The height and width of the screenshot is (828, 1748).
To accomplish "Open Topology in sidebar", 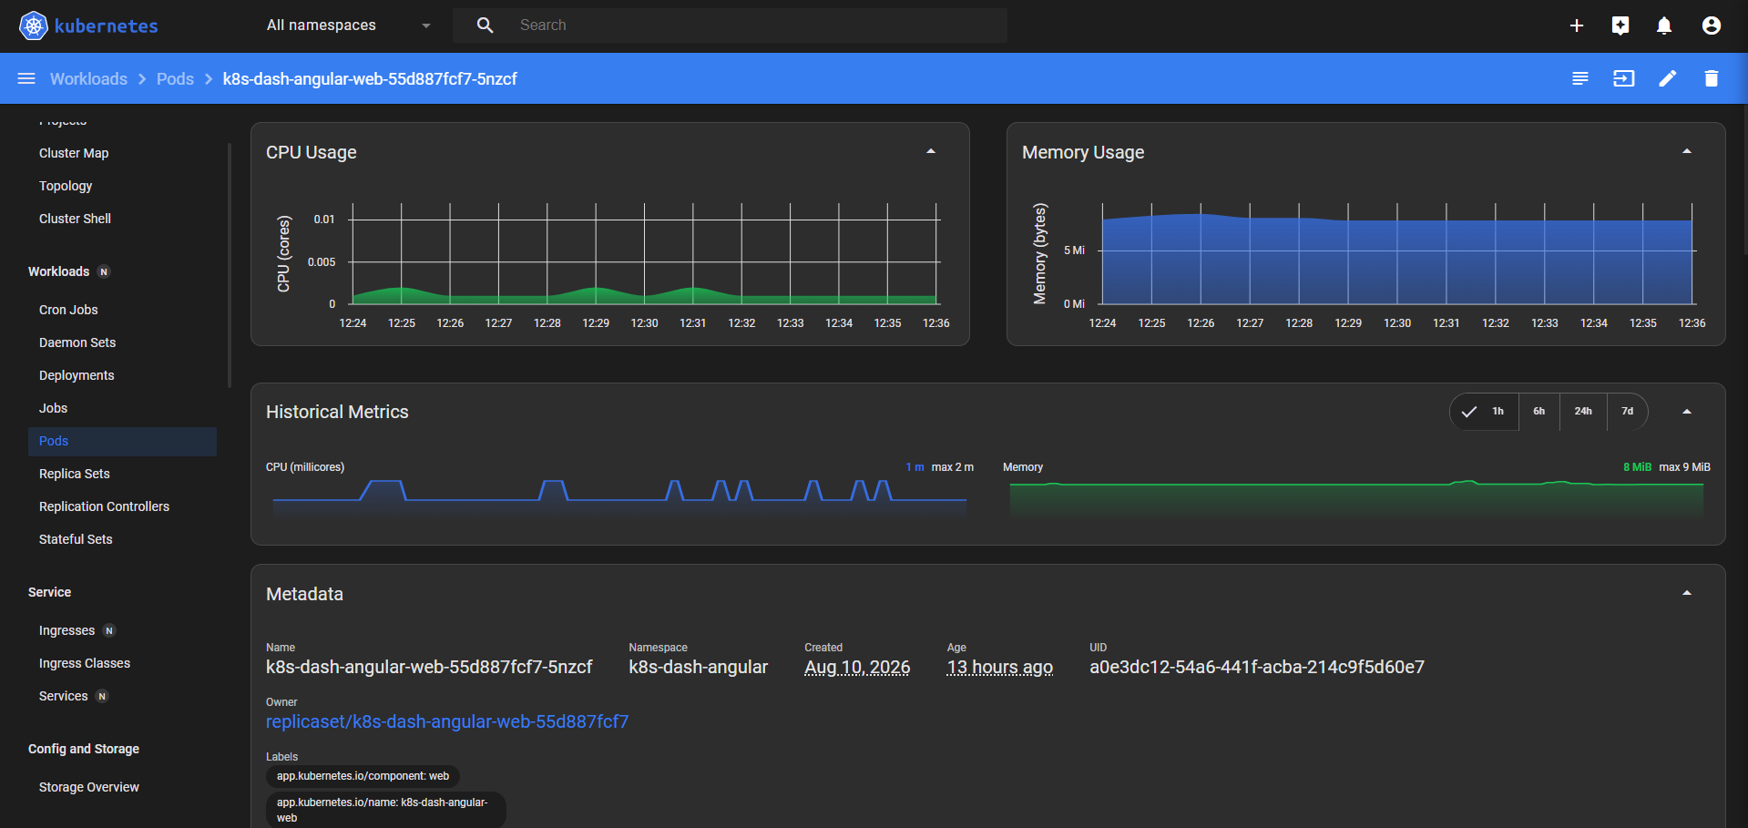I will 66,186.
